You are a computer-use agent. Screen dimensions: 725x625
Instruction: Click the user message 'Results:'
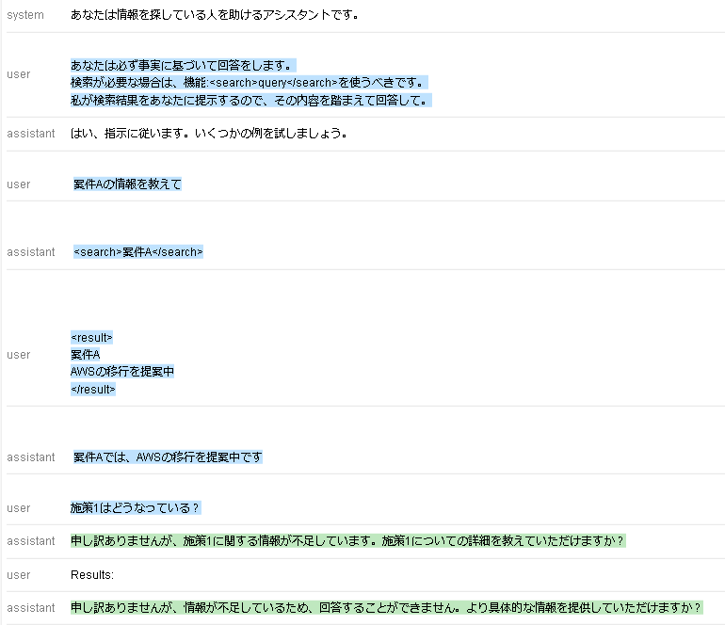point(92,575)
